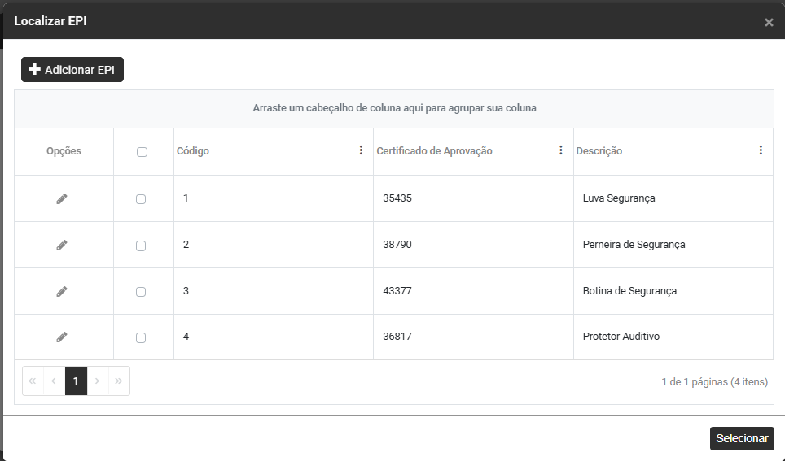Select page 1 in pagination
The height and width of the screenshot is (461, 785).
pos(76,381)
